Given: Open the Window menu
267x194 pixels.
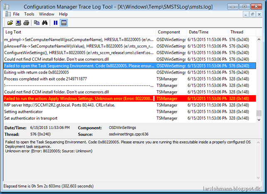Looking at the screenshot, I should pyautogui.click(x=46, y=14).
